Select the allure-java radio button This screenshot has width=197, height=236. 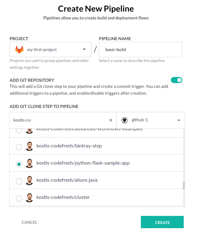[19, 181]
